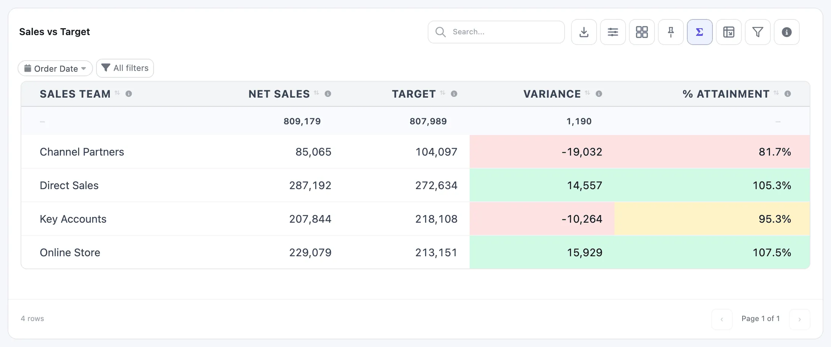The height and width of the screenshot is (347, 831).
Task: Click Key Accounts attainment 95.3% cell
Action: tap(712, 219)
